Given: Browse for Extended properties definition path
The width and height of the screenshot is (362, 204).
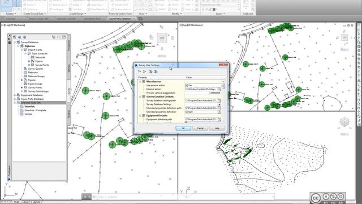Looking at the screenshot, I should coord(219,108).
